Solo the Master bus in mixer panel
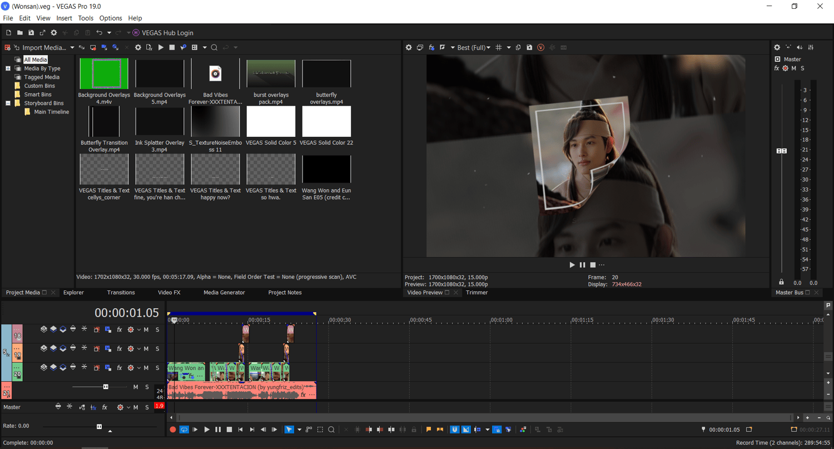The height and width of the screenshot is (449, 834). point(802,68)
